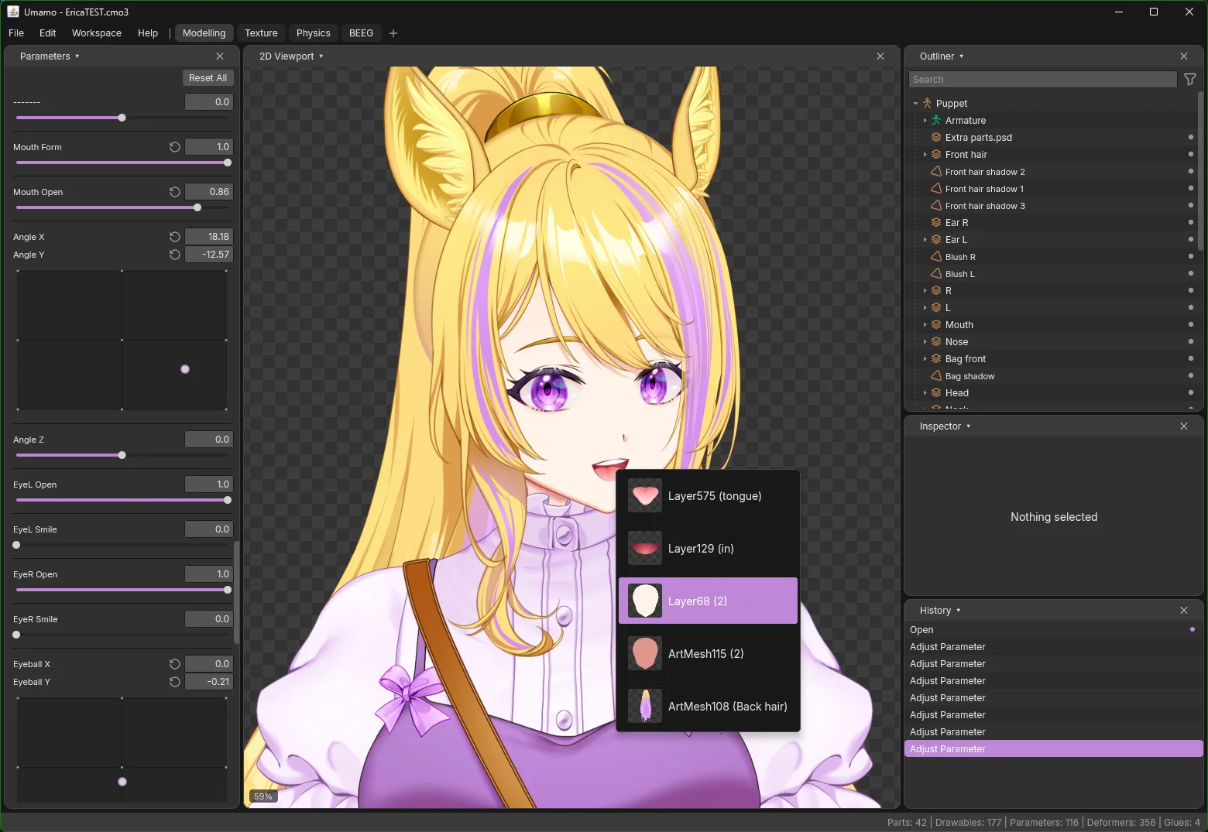Click the Mouth Form slider handle
1208x832 pixels.
228,163
